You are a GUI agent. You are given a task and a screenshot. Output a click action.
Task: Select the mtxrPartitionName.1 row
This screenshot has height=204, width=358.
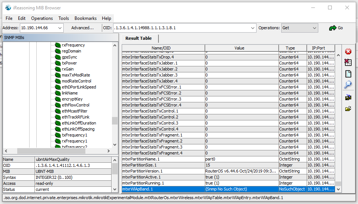(228, 159)
